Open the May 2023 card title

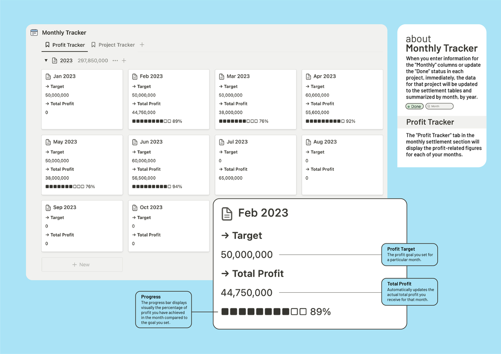tap(65, 142)
